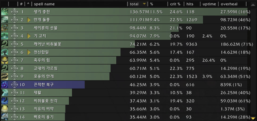Screen dimensions: 257x121
Task: Expand the 천신합일 row arrow
Action: coord(29,52)
